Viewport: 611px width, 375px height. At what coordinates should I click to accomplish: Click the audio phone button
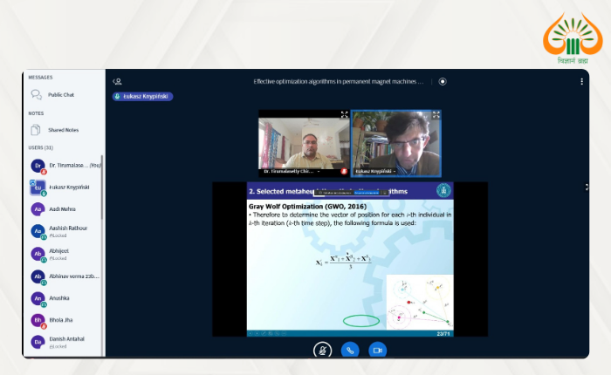[350, 350]
